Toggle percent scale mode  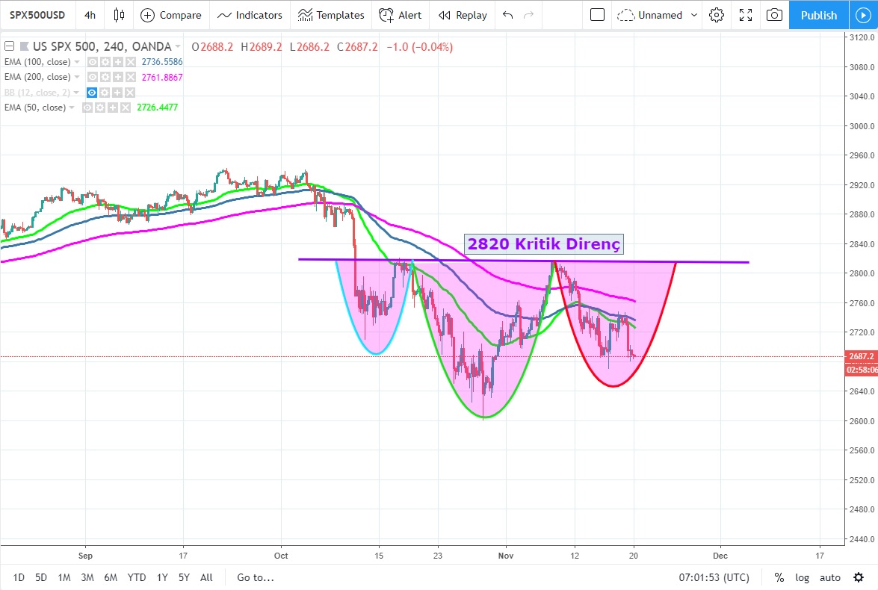[x=779, y=577]
